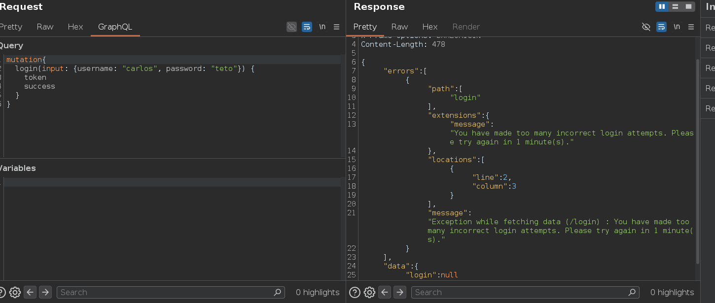Viewport: 715px width, 303px height.
Task: Go to previous match in Response search
Action: tap(385, 292)
